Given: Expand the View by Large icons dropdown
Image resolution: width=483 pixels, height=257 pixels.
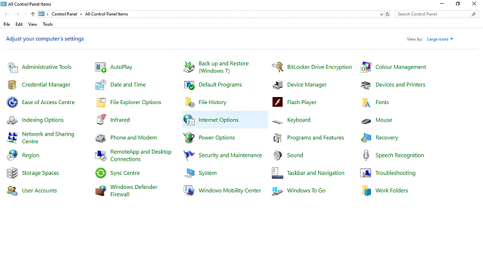Looking at the screenshot, I should [440, 39].
